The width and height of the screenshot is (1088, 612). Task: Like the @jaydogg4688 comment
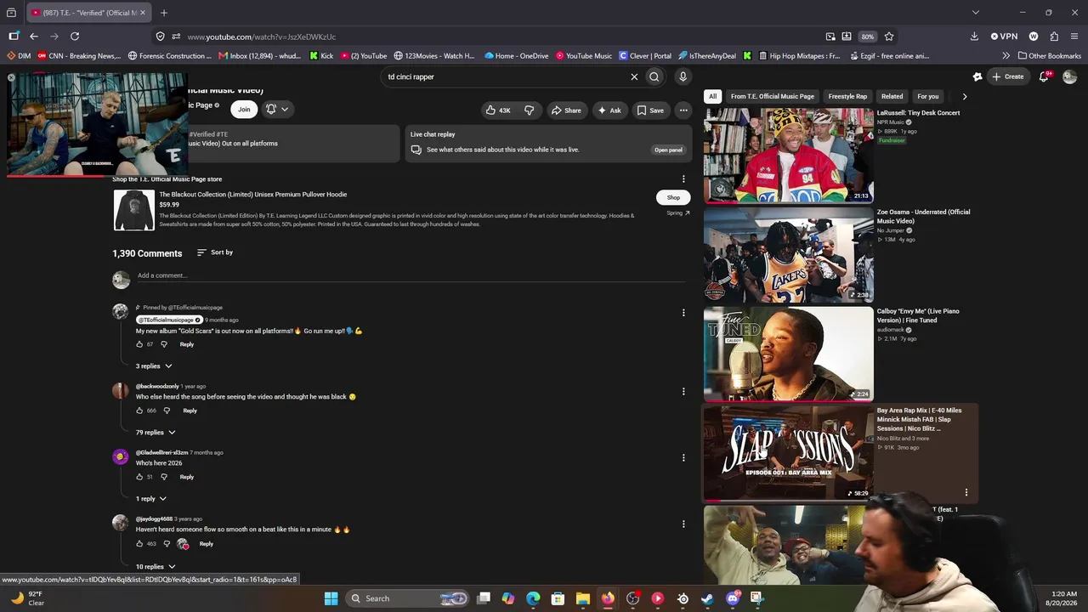pyautogui.click(x=139, y=544)
